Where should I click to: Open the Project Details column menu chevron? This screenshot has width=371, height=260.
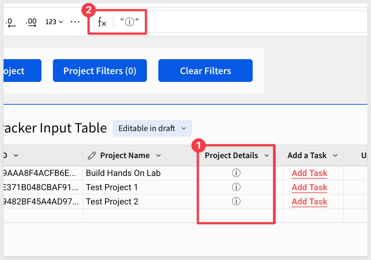click(x=267, y=156)
